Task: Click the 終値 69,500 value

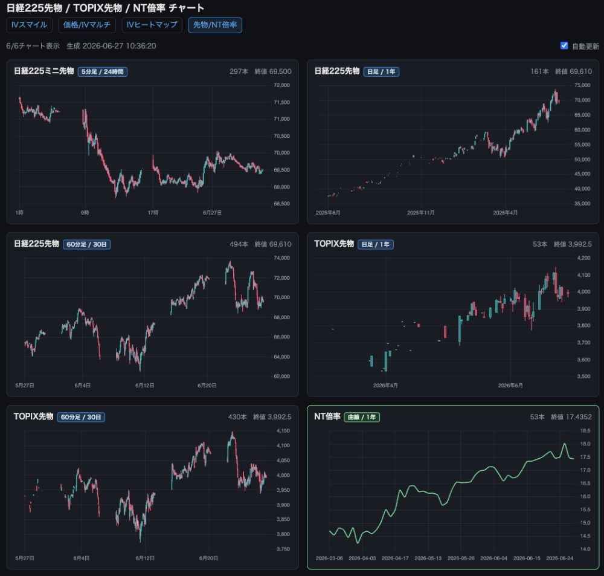Action: (x=273, y=72)
